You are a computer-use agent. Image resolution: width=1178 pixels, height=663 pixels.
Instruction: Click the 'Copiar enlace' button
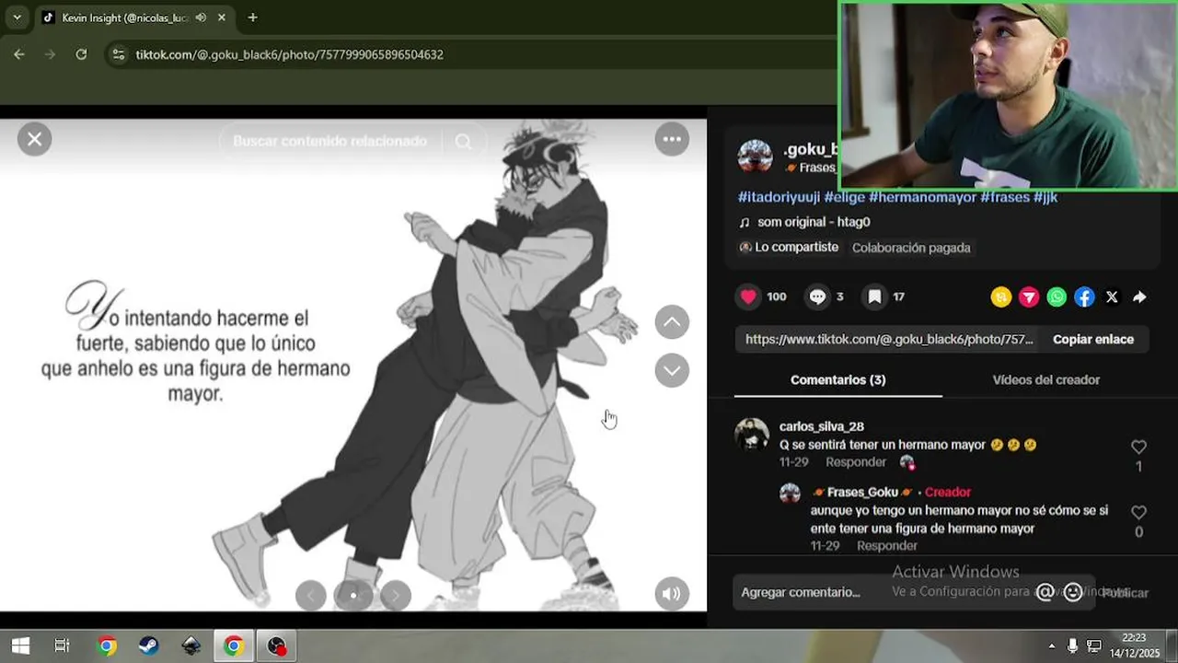[x=1093, y=339]
